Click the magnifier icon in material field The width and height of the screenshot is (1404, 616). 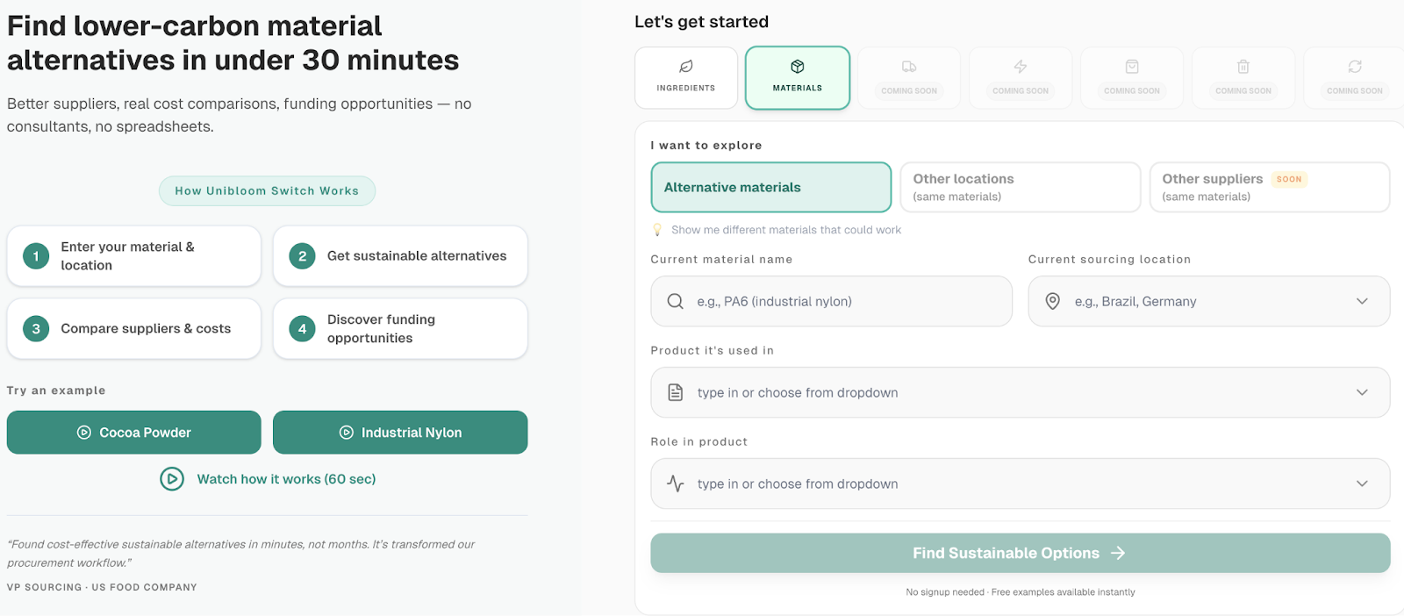point(676,301)
